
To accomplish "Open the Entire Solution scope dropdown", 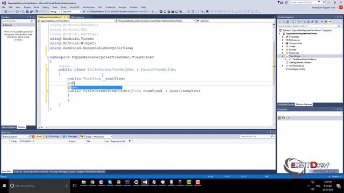I will pyautogui.click(x=16, y=137).
